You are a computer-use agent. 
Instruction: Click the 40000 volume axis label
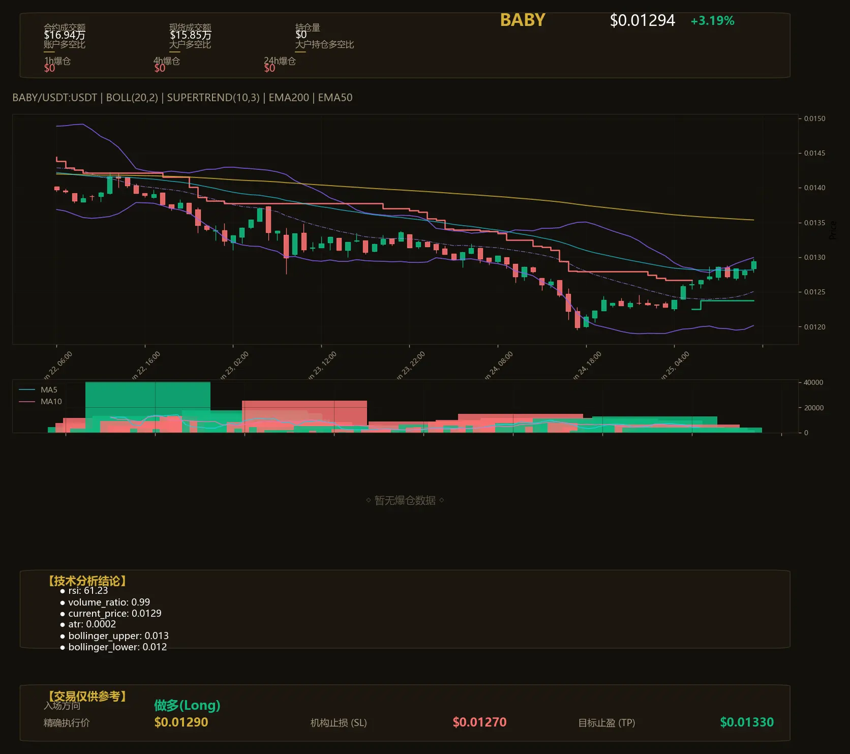(x=813, y=382)
